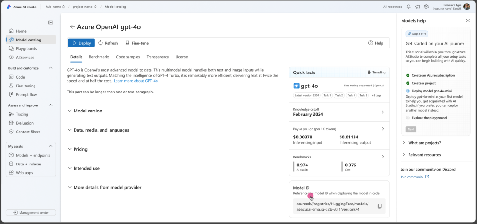The width and height of the screenshot is (477, 224).
Task: Collapse the left navigation panel icon
Action: pyautogui.click(x=51, y=22)
